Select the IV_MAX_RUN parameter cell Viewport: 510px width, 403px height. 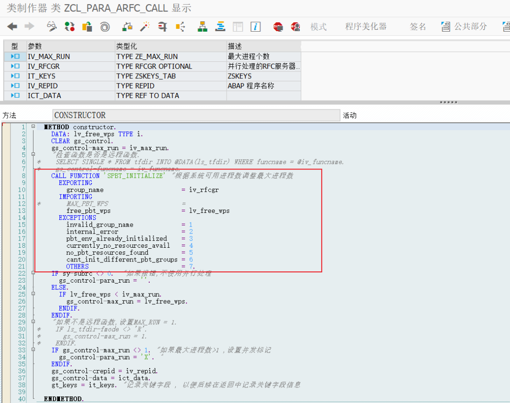click(x=70, y=57)
